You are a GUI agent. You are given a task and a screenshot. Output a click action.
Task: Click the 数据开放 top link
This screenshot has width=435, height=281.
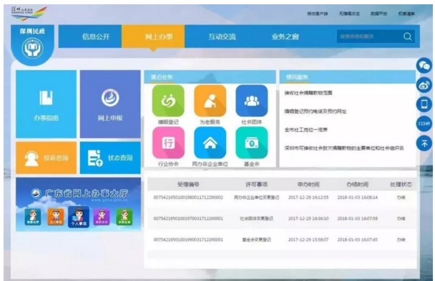tap(378, 14)
